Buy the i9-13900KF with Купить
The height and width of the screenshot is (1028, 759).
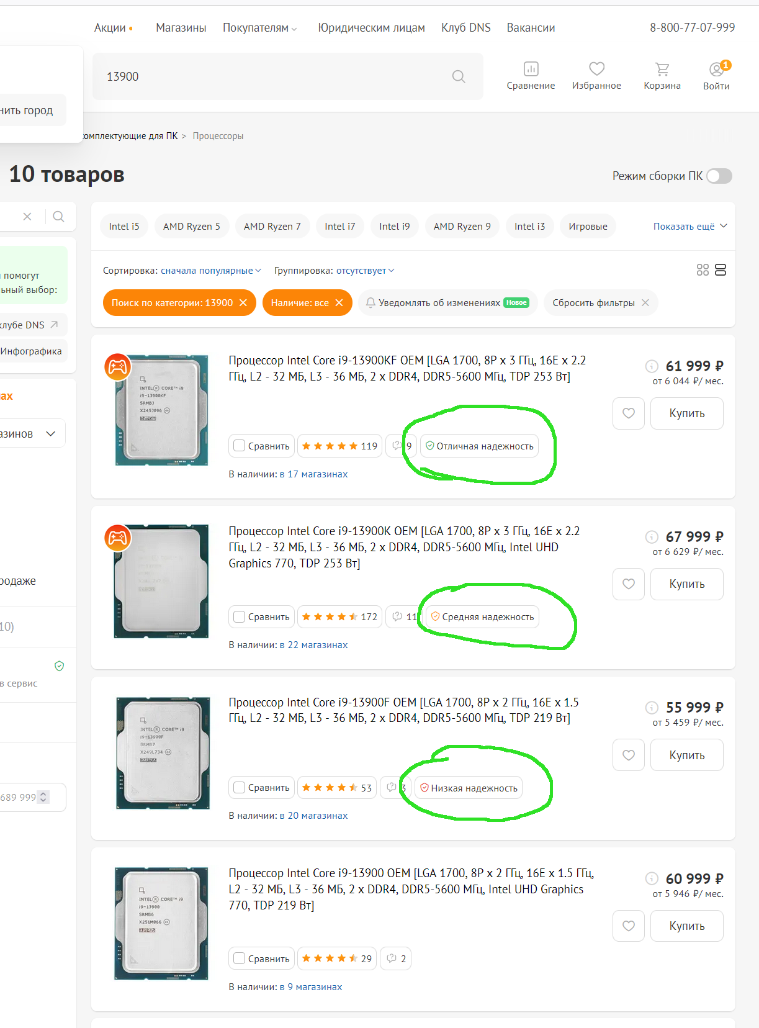(x=687, y=413)
